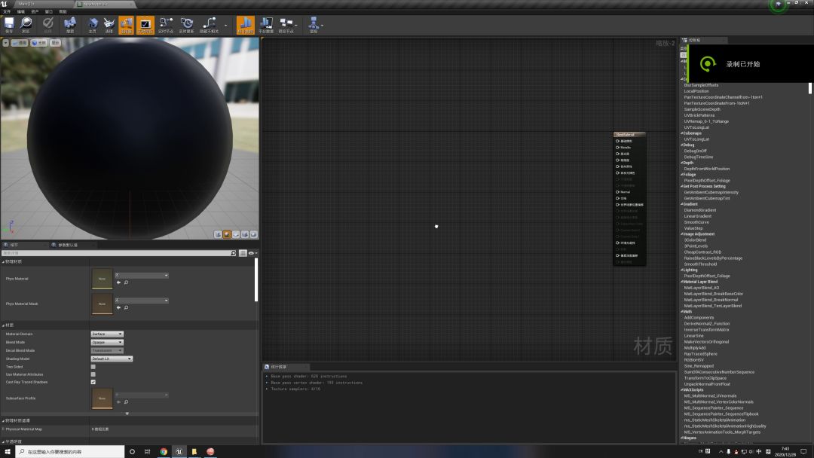
Task: Check the Use Material Attributes box
Action: [93, 374]
